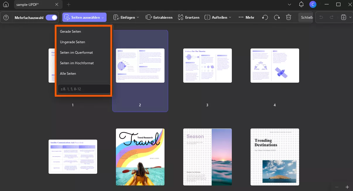Image resolution: width=353 pixels, height=191 pixels.
Task: Rotate pages counterclockwise icon
Action: click(265, 18)
